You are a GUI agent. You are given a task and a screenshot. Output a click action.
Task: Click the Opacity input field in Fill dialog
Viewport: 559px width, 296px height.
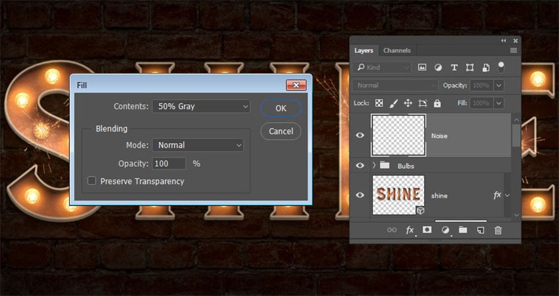coord(169,164)
